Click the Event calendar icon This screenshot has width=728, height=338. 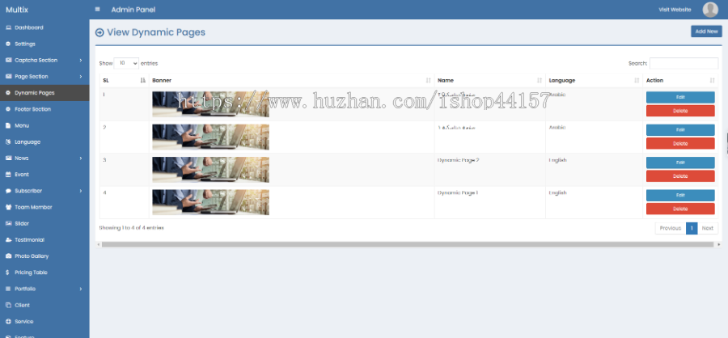coord(8,175)
